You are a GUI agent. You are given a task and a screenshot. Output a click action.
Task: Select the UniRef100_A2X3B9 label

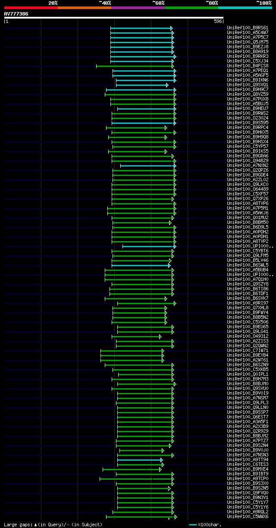(x=248, y=426)
